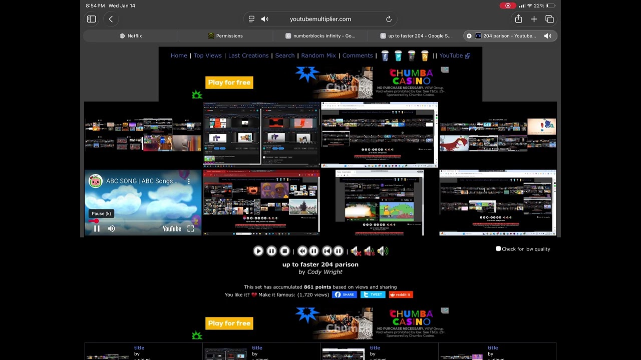641x360 pixels.
Task: Open the Top Views link
Action: pos(207,55)
